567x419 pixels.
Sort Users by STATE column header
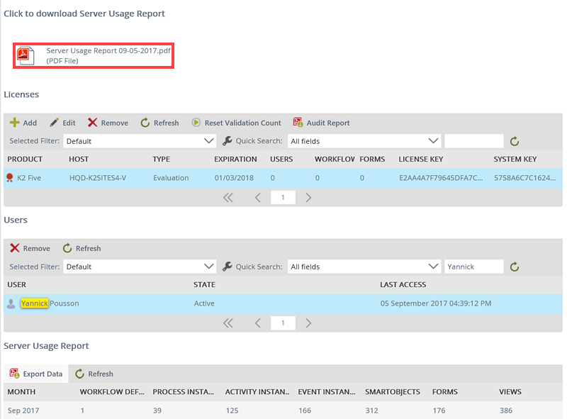pos(204,285)
